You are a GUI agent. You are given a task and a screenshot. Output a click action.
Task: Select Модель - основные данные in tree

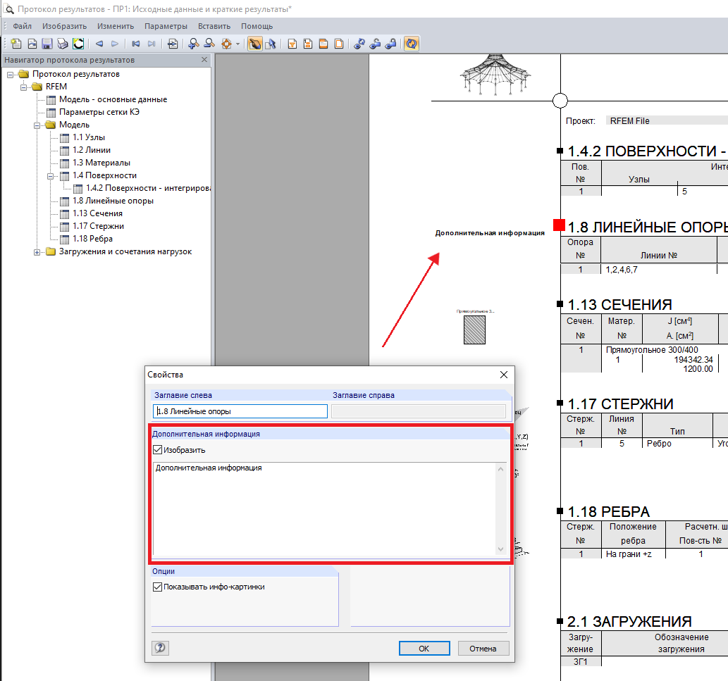pyautogui.click(x=113, y=99)
